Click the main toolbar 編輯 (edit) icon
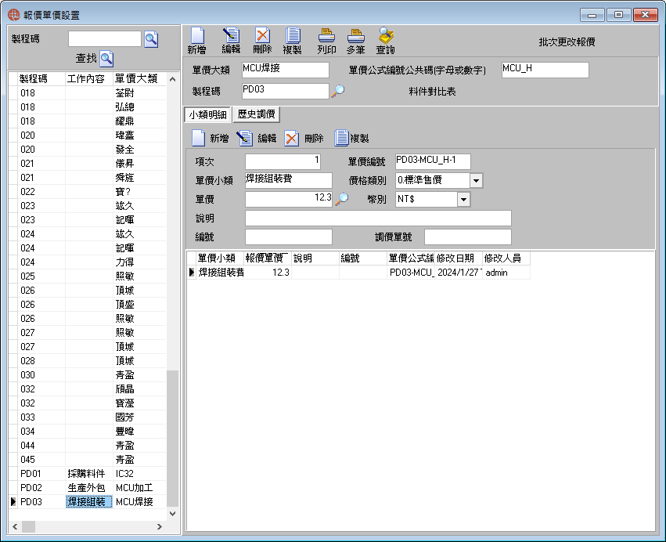 (231, 36)
